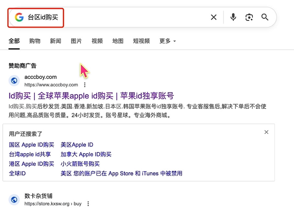Open three-dot menu beside acccboy.com URL

[85, 85]
